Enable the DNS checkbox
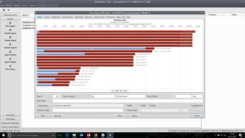Image resolution: width=245 pixels, height=138 pixels. coord(140,105)
